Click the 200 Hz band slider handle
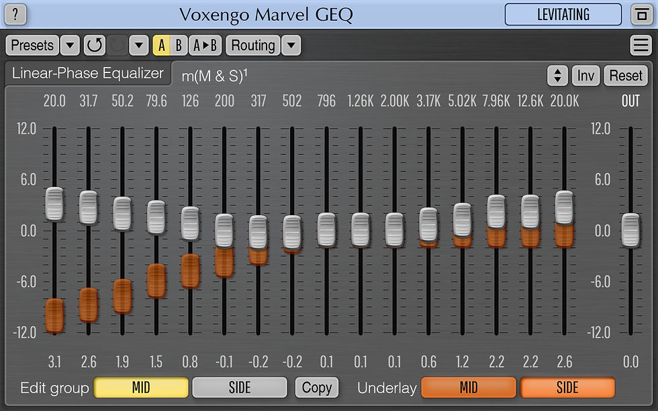 [224, 231]
